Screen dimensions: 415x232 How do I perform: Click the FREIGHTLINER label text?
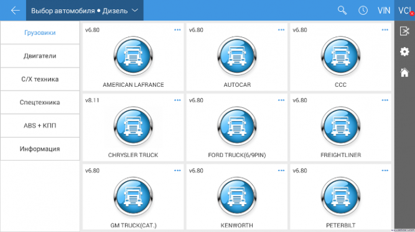tap(340, 155)
